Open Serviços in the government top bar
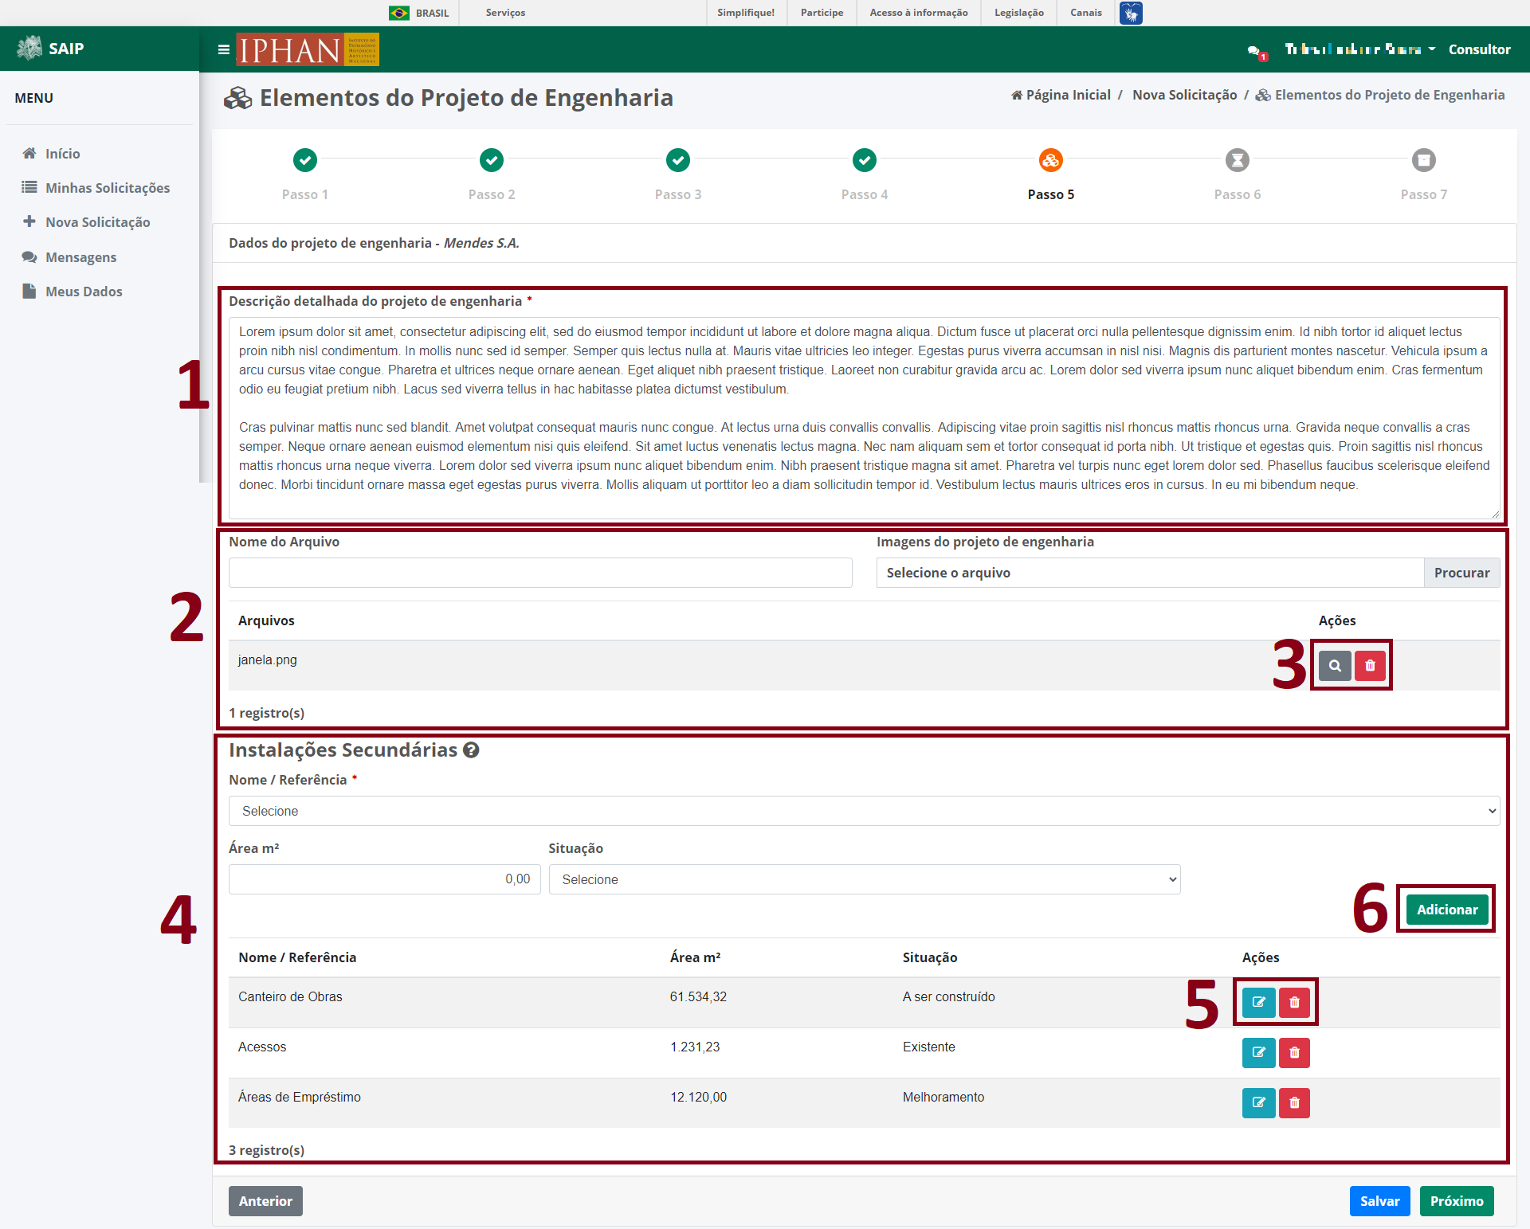Screen dimensions: 1530x1229 pos(505,13)
